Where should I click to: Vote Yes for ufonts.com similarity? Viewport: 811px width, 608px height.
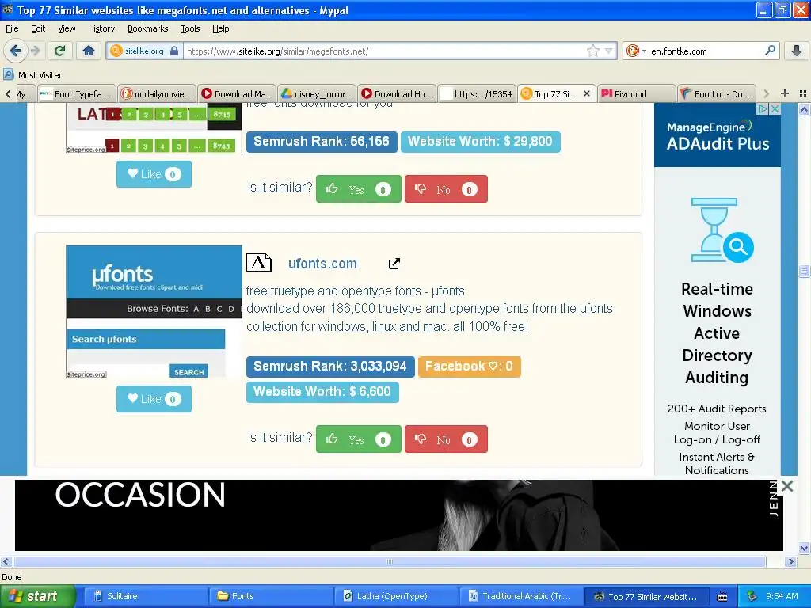pyautogui.click(x=359, y=439)
